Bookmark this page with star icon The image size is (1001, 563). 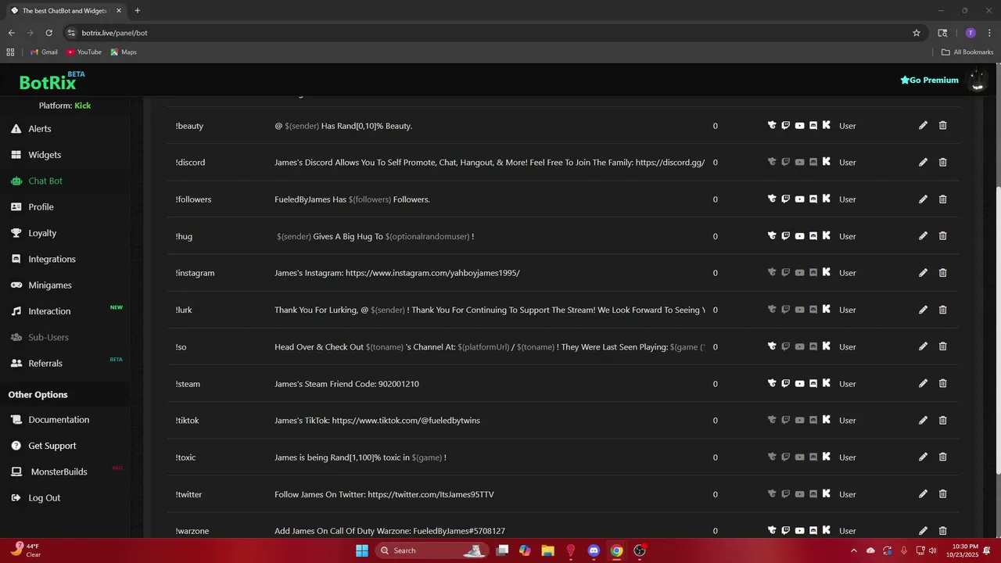click(x=917, y=33)
